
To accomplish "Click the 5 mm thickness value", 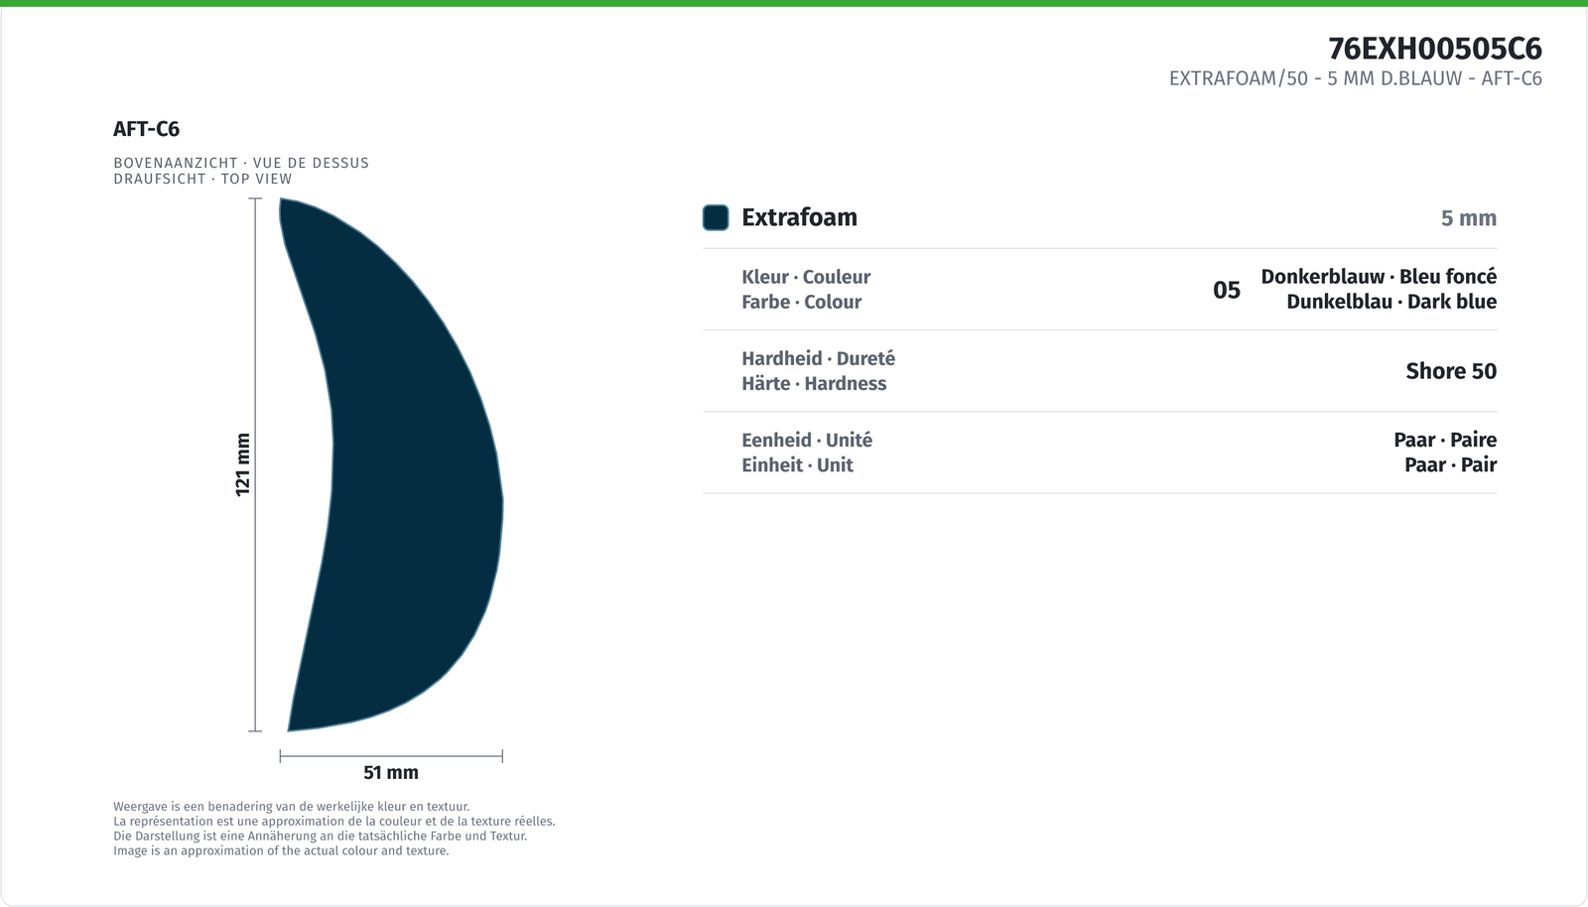I will click(1469, 218).
